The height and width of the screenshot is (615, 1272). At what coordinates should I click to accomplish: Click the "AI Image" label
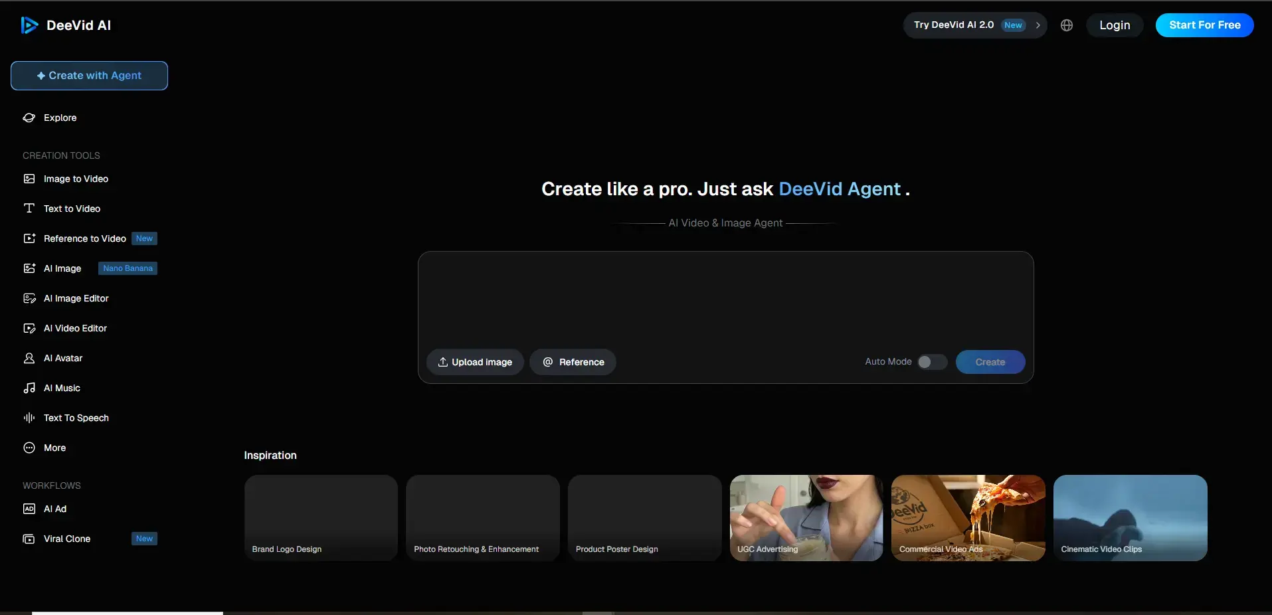pyautogui.click(x=62, y=268)
